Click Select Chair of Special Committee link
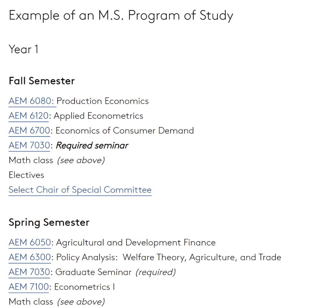Screen dimensions: 322x308 (80, 190)
